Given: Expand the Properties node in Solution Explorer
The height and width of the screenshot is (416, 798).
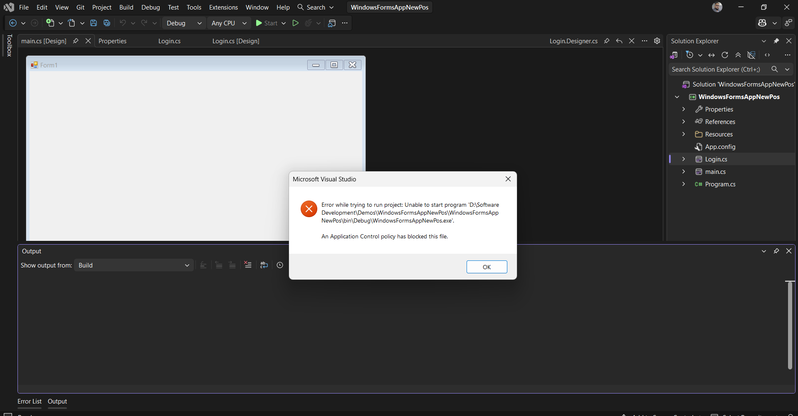Looking at the screenshot, I should tap(684, 109).
